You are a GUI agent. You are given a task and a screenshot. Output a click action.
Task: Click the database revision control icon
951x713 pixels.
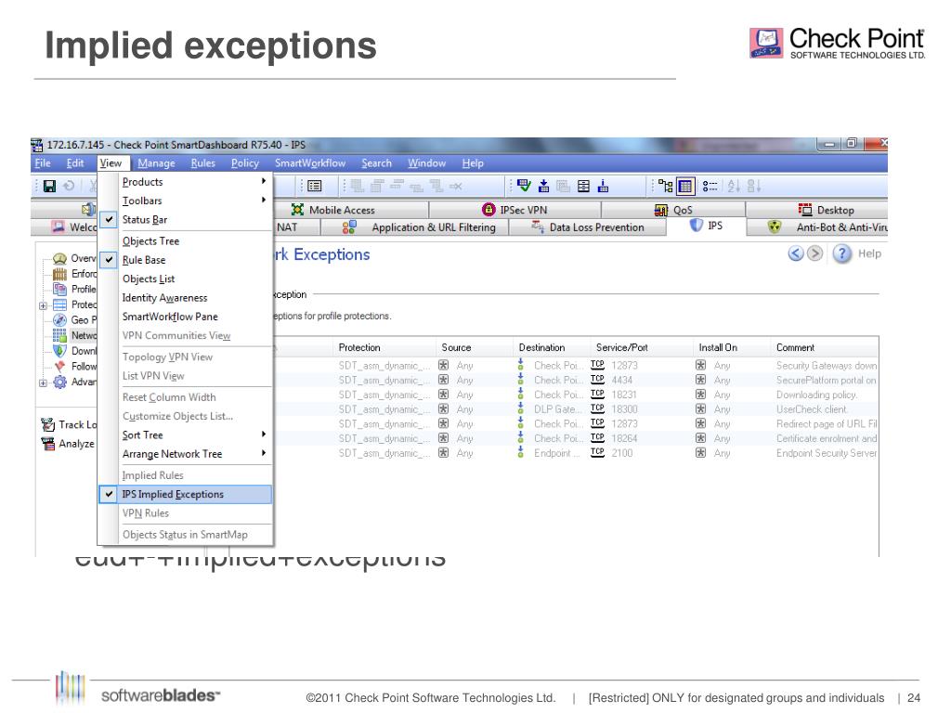(583, 186)
